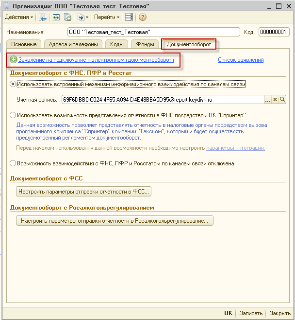Open the Адреса и телефоны tab

click(x=73, y=44)
